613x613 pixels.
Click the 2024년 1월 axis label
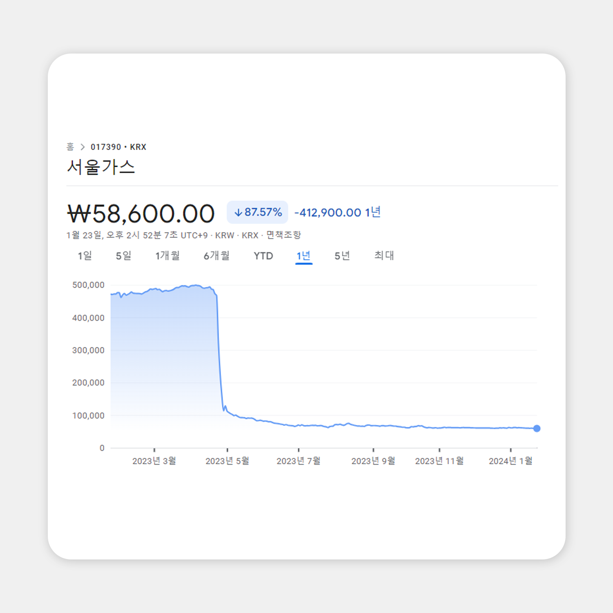(510, 461)
